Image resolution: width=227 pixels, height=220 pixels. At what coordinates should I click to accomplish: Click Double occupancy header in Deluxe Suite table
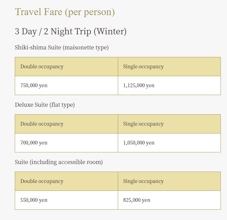click(66, 124)
